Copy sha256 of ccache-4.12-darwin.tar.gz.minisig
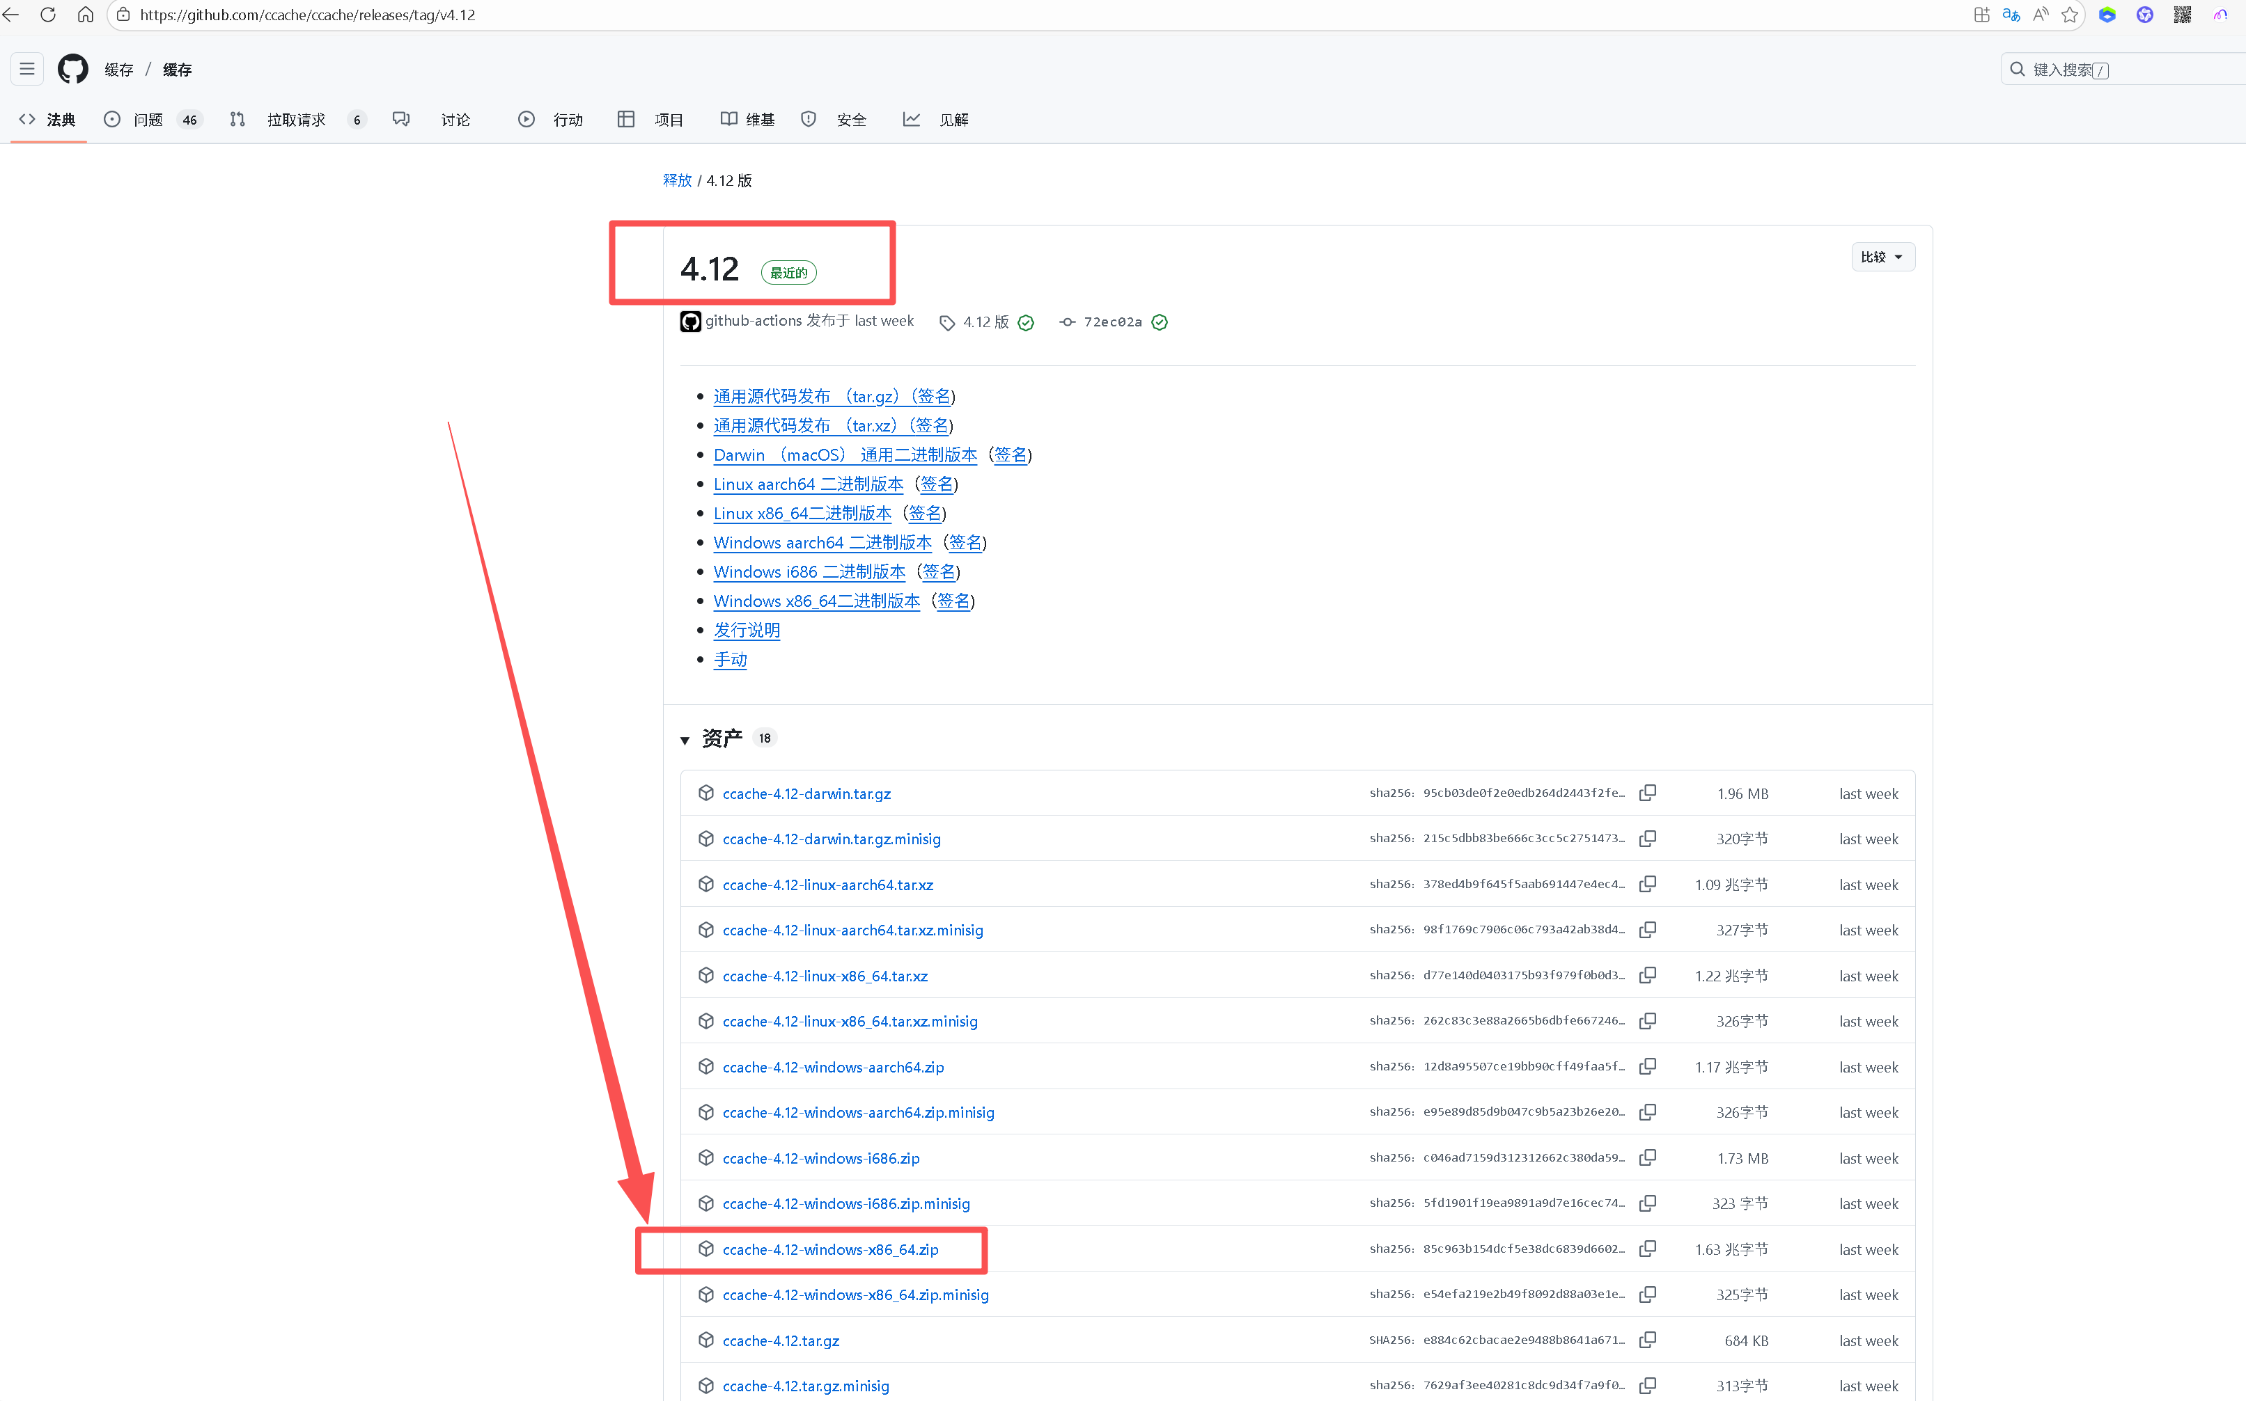This screenshot has height=1401, width=2246. tap(1647, 839)
